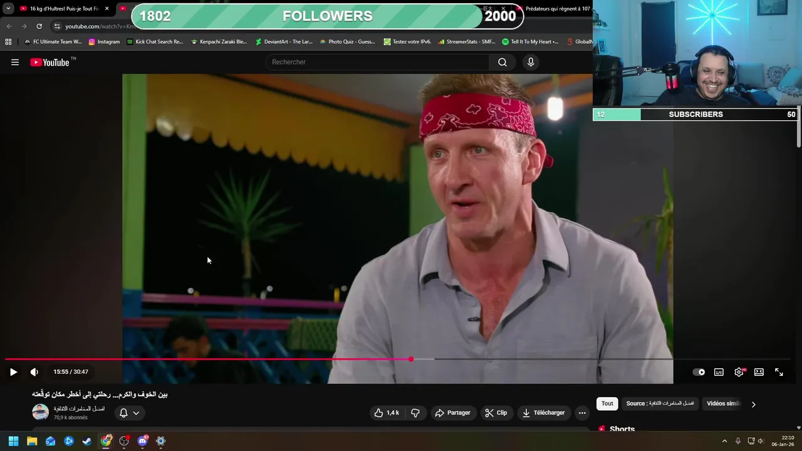
Task: Click the system tray microphone icon
Action: point(737,441)
